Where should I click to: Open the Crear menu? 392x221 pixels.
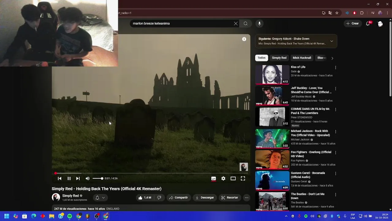click(352, 23)
